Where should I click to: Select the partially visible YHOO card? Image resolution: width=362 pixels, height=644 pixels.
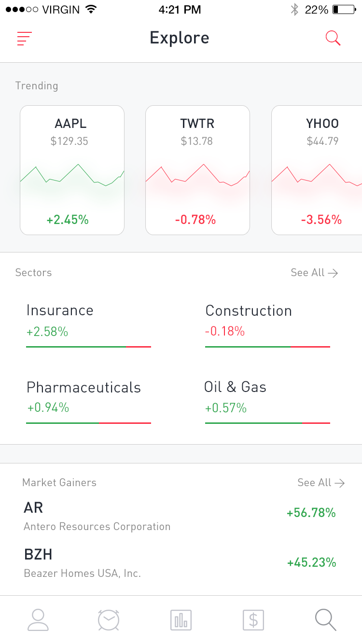[x=322, y=170]
